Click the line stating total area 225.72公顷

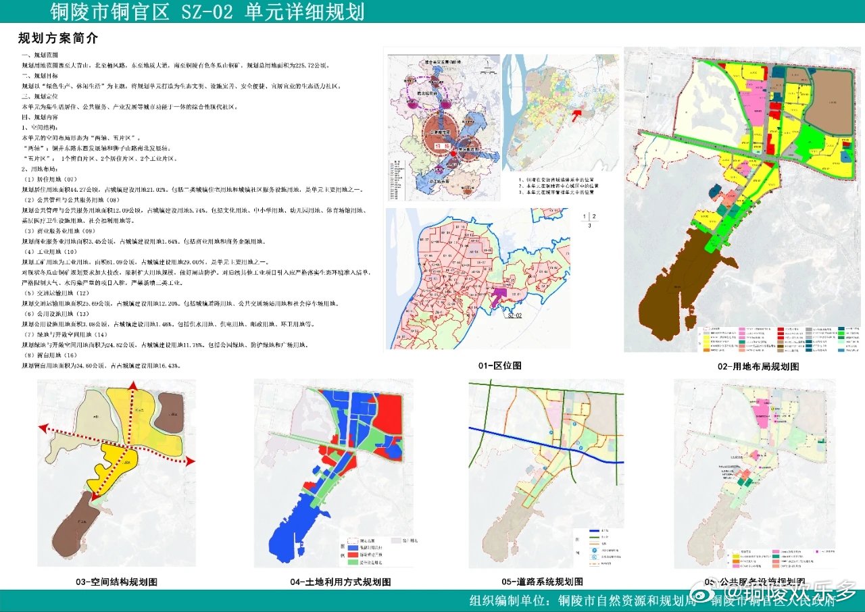[176, 66]
